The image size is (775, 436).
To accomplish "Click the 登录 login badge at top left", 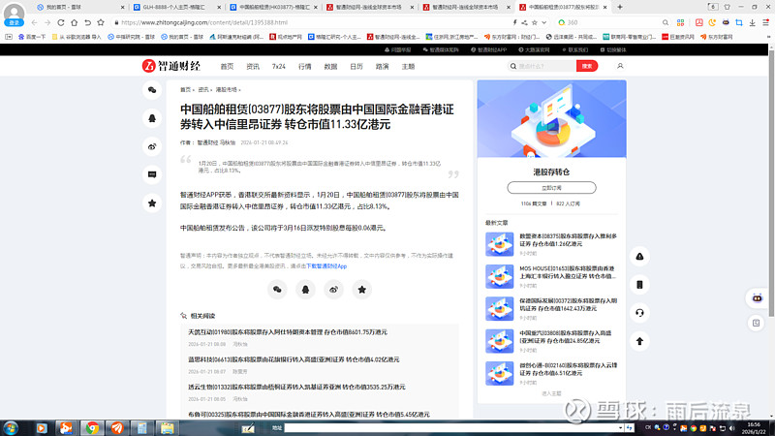I will pos(14,22).
